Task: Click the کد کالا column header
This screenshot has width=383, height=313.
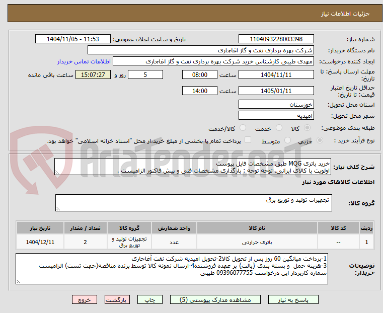Action: click(338, 228)
